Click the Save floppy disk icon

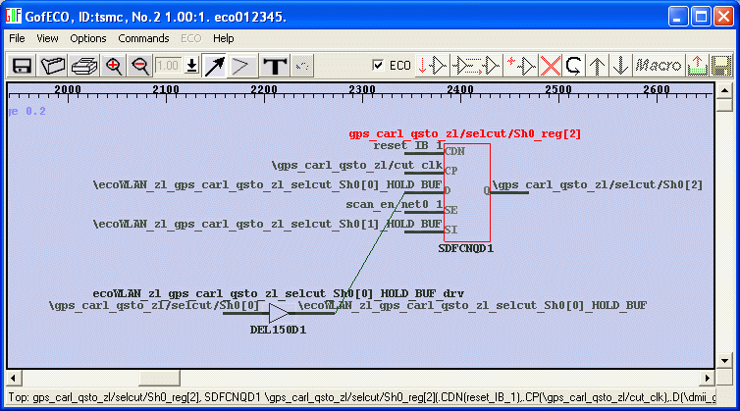22,66
